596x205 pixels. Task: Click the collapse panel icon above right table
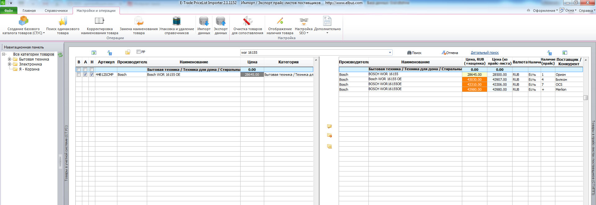565,53
